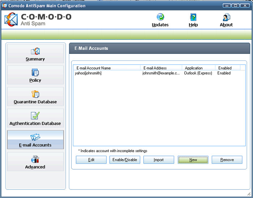Click the Policy notebook icon
Screen dimensions: 253x198
click(x=35, y=72)
